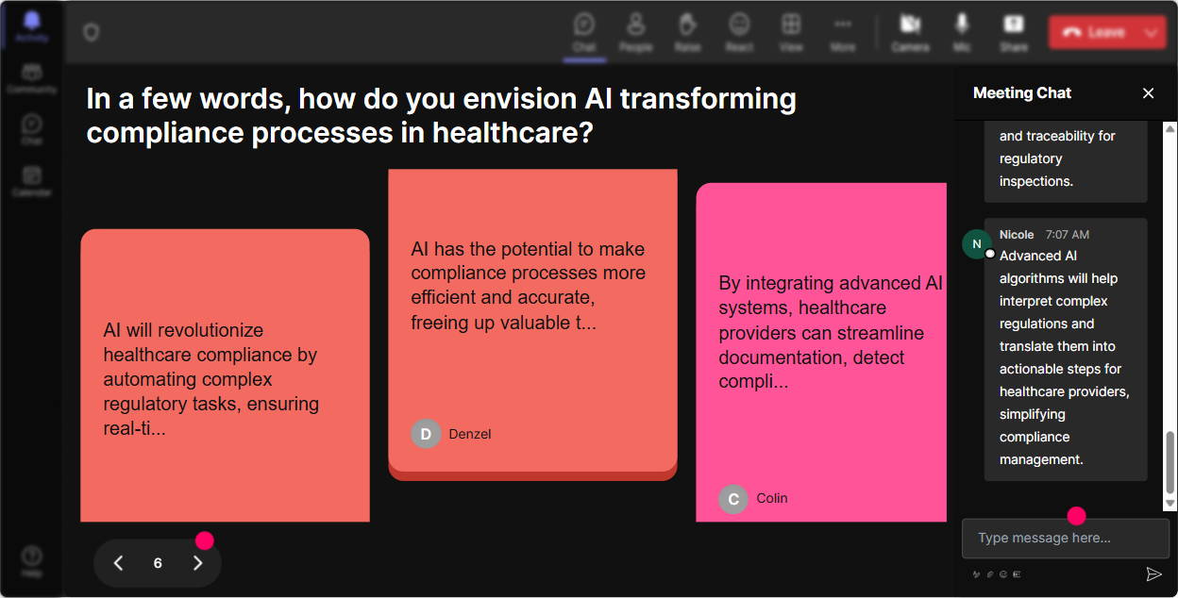Toggle the Camera on or off

point(910,32)
